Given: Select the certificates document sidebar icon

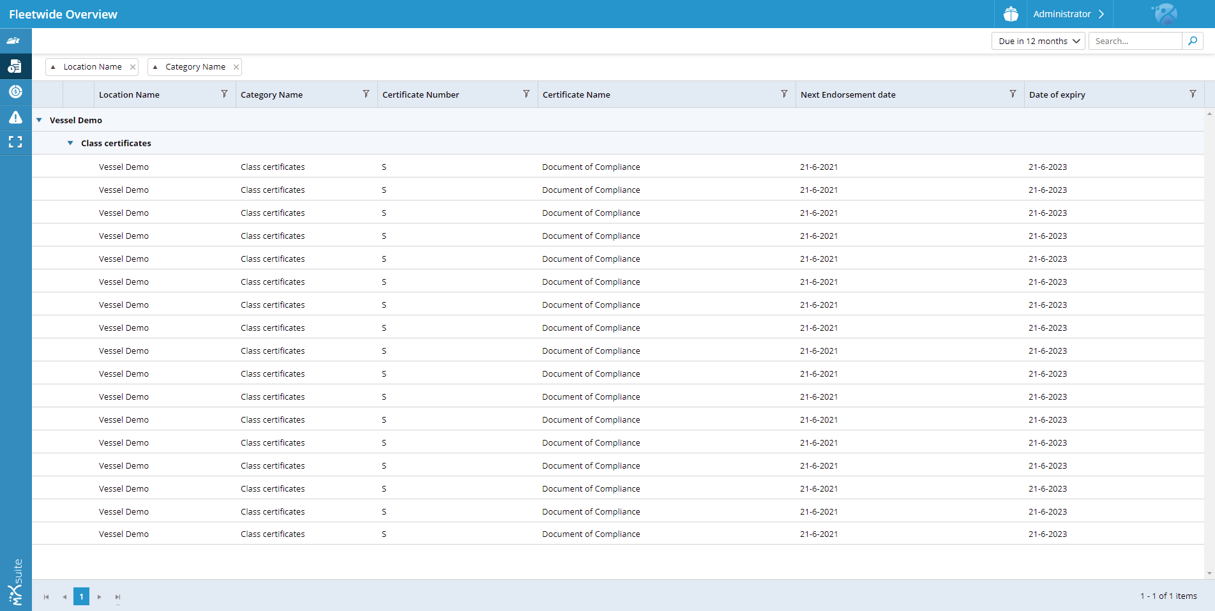Looking at the screenshot, I should click(x=15, y=66).
